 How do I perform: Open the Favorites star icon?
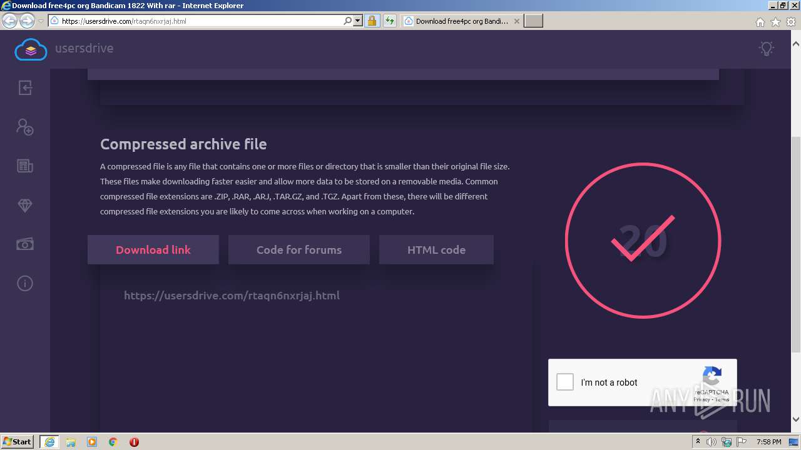pyautogui.click(x=775, y=22)
